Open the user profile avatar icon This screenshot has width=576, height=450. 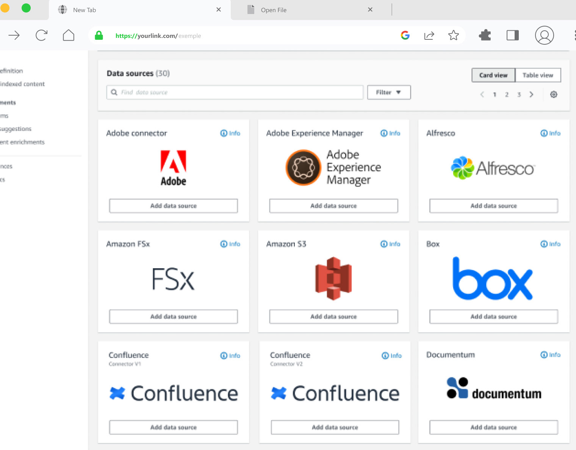545,35
